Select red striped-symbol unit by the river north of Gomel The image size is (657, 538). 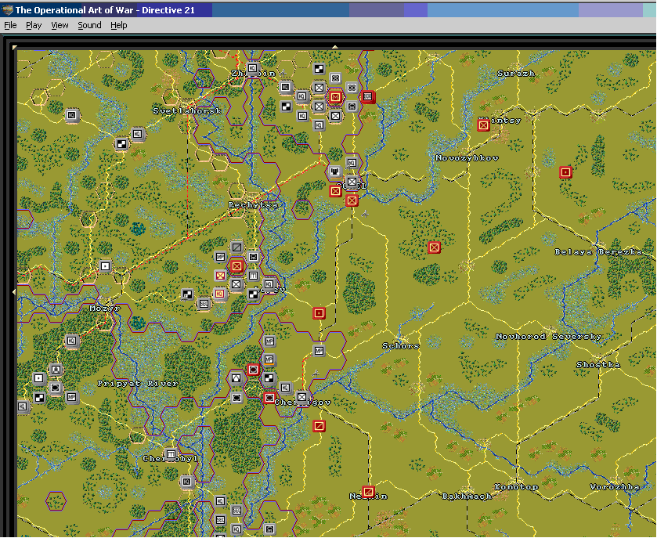click(x=367, y=97)
